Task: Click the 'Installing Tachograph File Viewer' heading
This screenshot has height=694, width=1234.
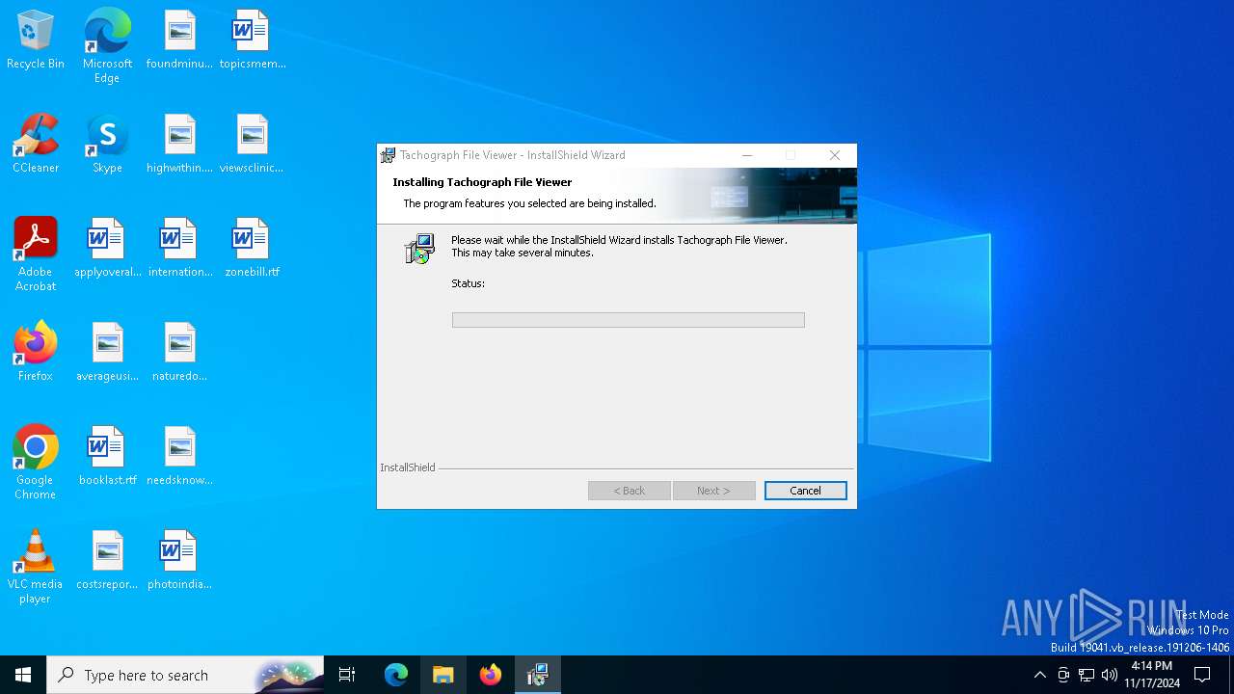Action: (x=482, y=182)
